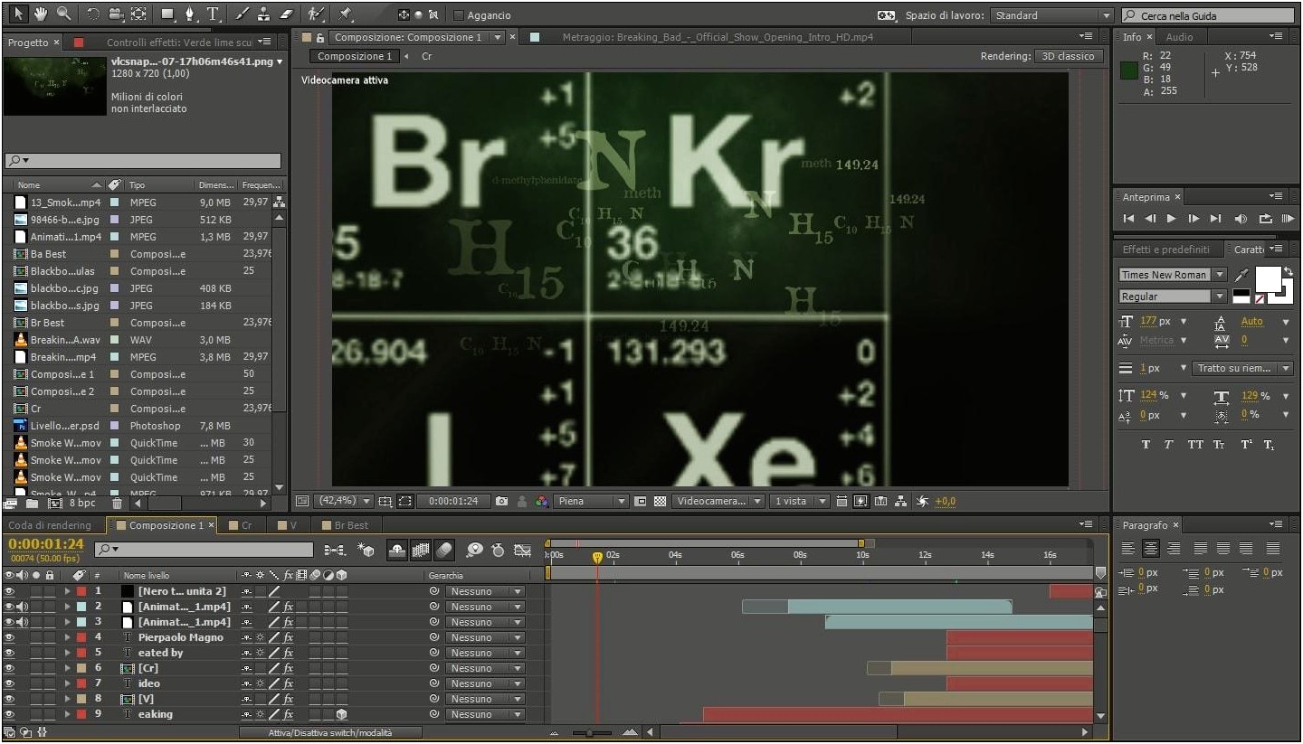Set text color to black swatch
This screenshot has width=1303, height=744.
pos(1241,293)
